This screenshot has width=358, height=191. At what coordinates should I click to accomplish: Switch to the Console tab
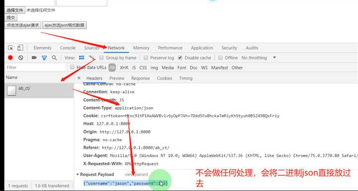pyautogui.click(x=68, y=48)
